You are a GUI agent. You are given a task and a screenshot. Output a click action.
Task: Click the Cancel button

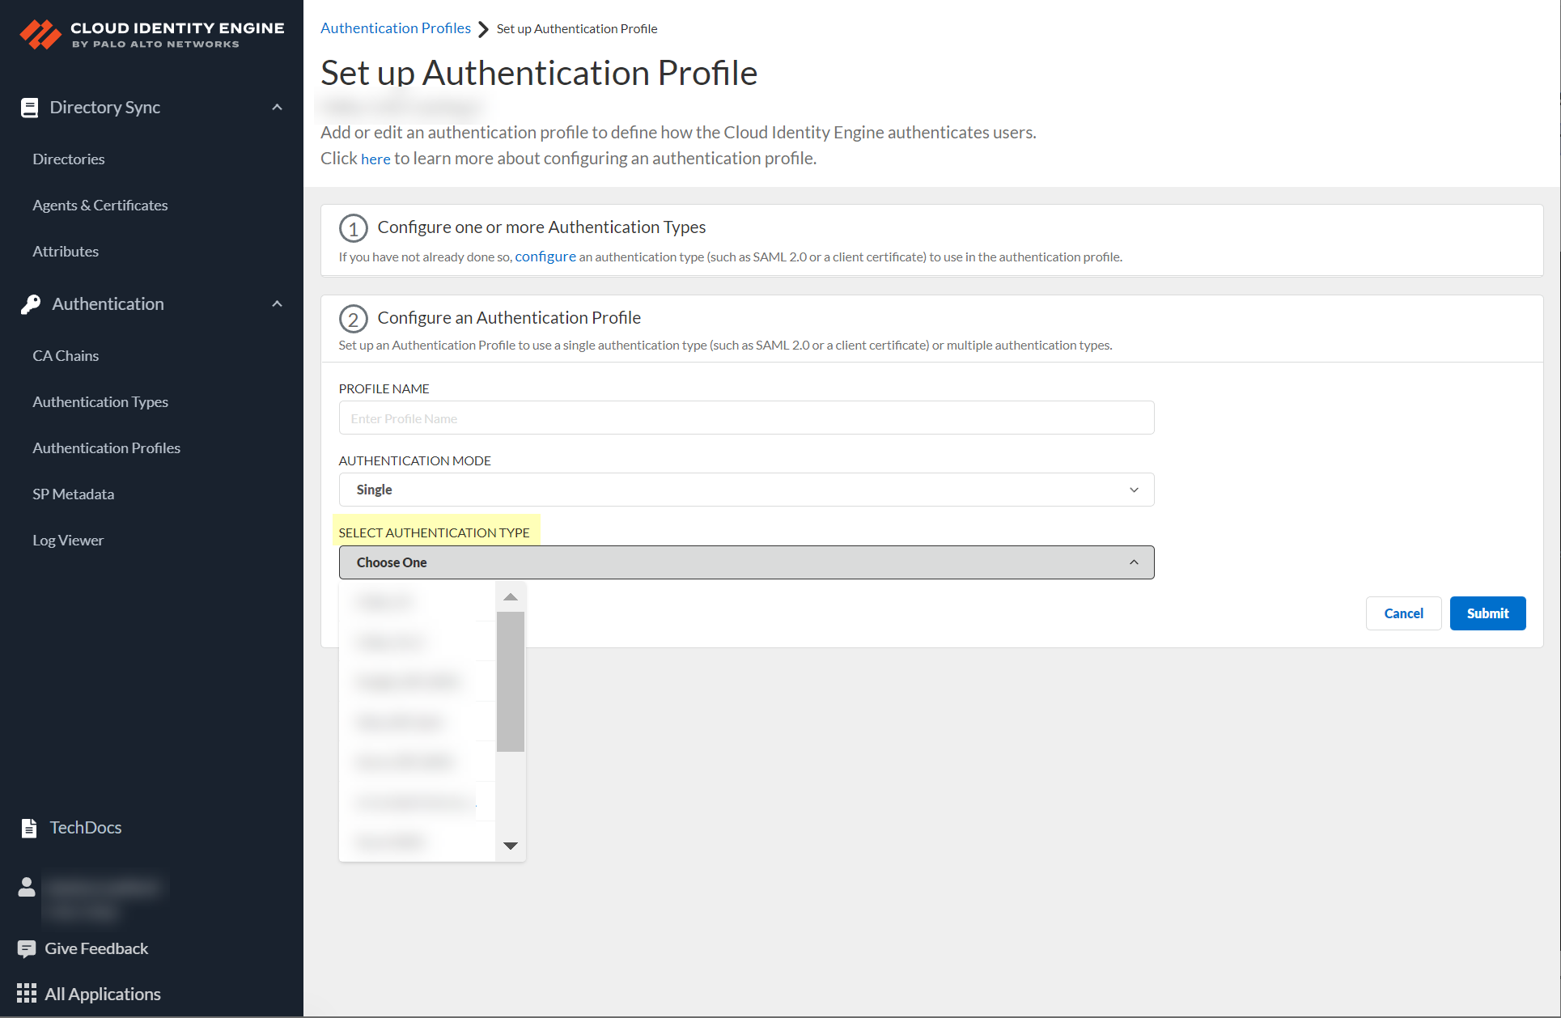(1403, 613)
